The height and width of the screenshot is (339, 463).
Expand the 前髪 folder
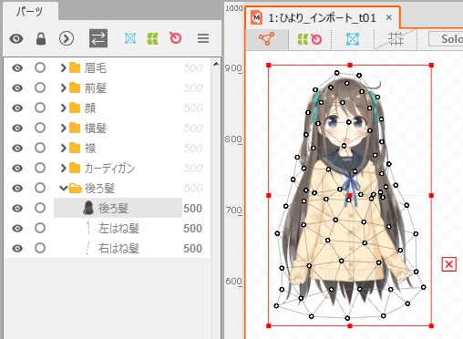point(63,87)
